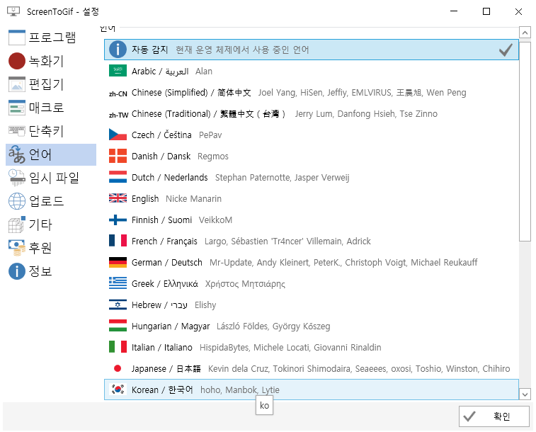
Task: Select Chinese (Simplified) language name
Action: click(x=191, y=93)
